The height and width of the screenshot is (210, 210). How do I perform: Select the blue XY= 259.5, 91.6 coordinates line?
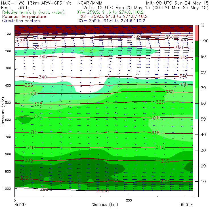pyautogui.click(x=112, y=21)
